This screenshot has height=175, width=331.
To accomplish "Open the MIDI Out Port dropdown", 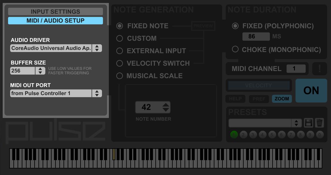I will pyautogui.click(x=56, y=93).
